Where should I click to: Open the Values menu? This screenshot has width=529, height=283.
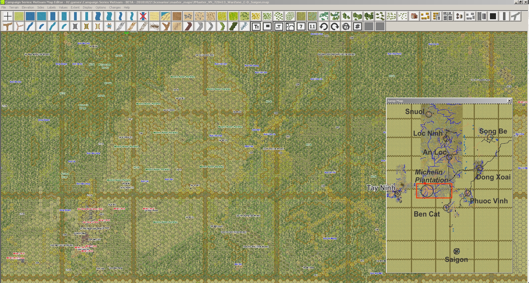point(63,7)
